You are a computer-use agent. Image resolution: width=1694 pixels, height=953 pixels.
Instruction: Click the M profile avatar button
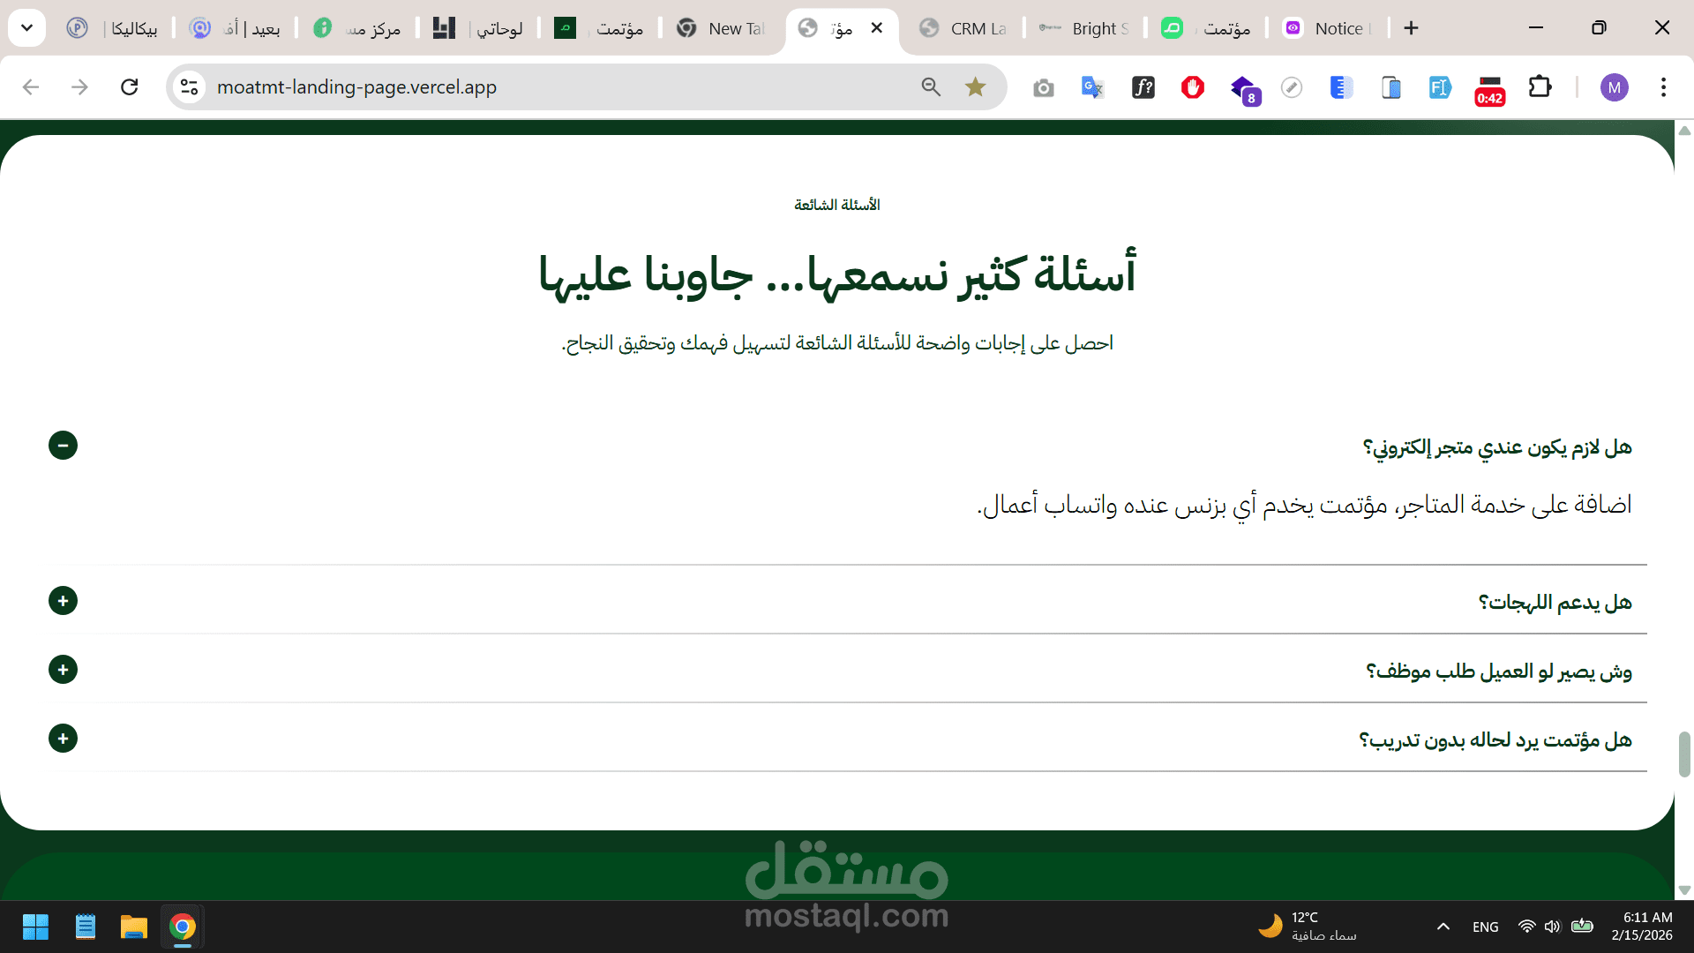coord(1614,86)
